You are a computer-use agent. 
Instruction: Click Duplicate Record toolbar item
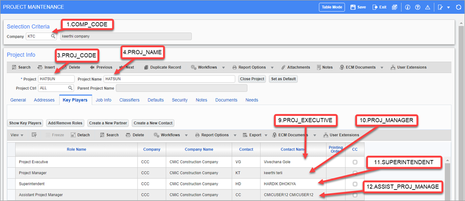click(163, 67)
